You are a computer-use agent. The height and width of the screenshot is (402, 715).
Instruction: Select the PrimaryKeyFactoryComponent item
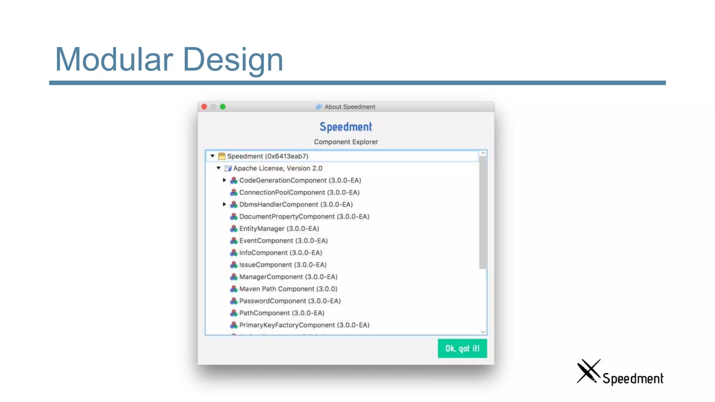click(304, 325)
